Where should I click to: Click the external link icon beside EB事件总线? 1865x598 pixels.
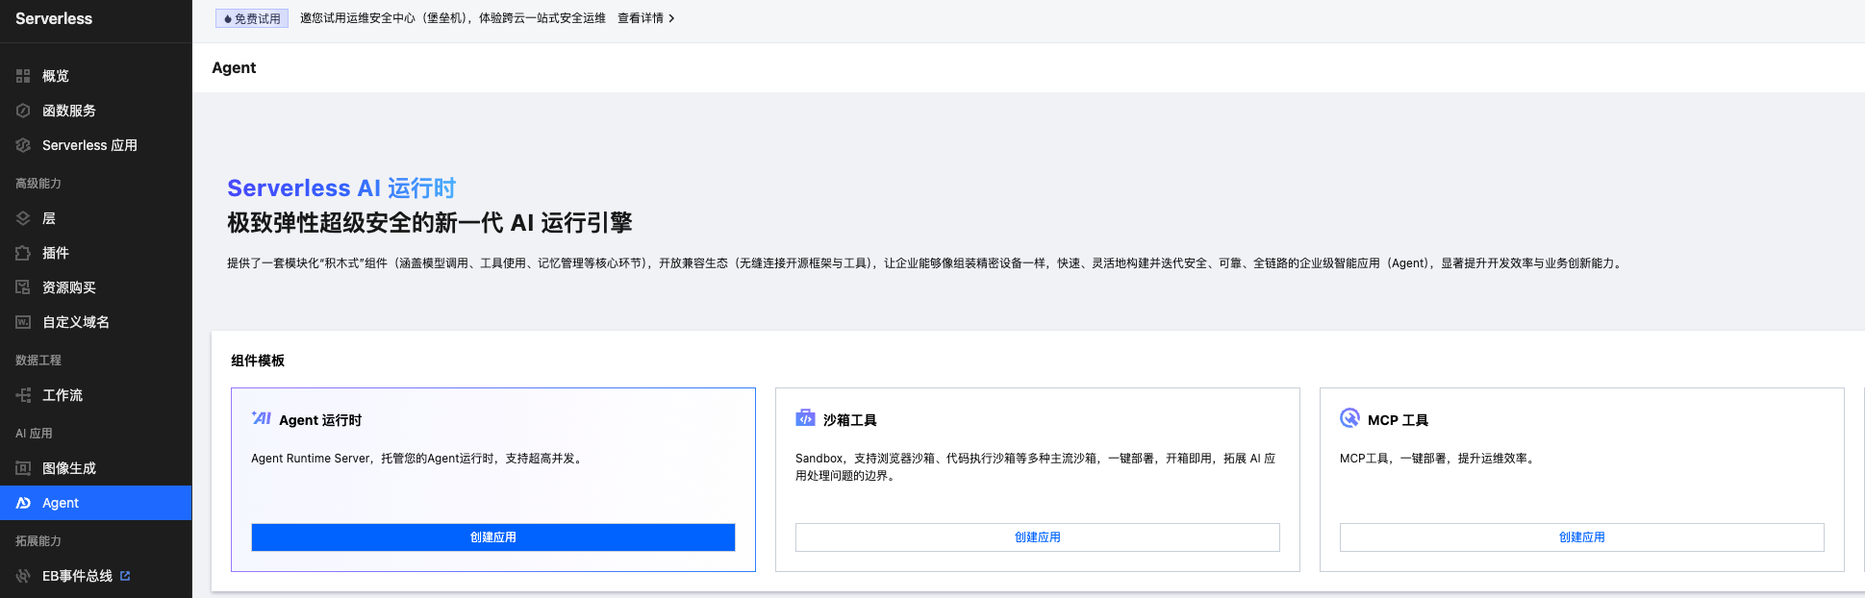[x=125, y=576]
